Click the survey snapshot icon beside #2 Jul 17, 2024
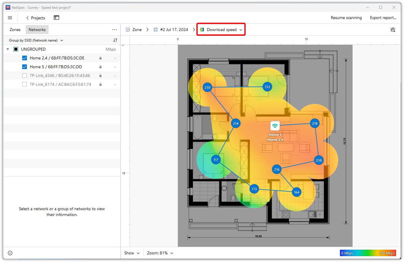404x262 pixels. 156,29
